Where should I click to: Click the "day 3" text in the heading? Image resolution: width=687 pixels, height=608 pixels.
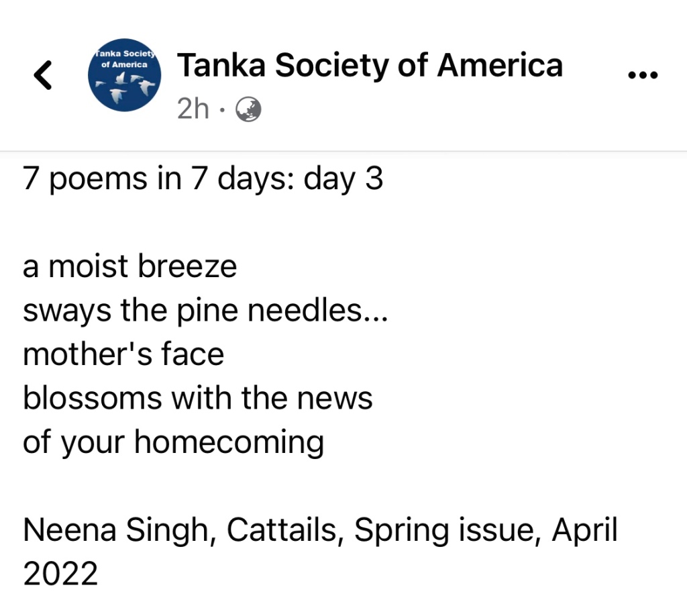coord(343,180)
